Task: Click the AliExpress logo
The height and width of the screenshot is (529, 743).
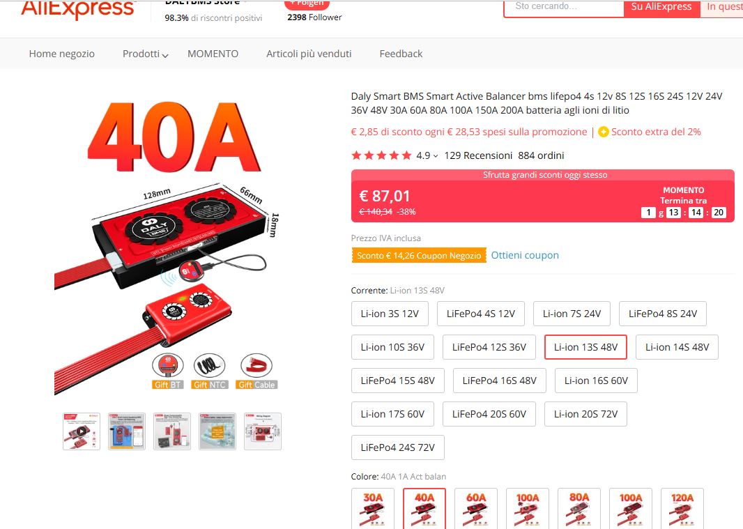Action: [x=78, y=10]
